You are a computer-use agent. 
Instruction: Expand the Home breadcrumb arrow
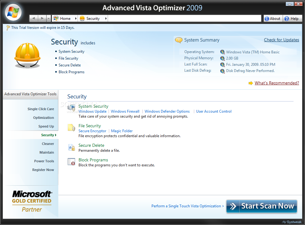(76, 19)
